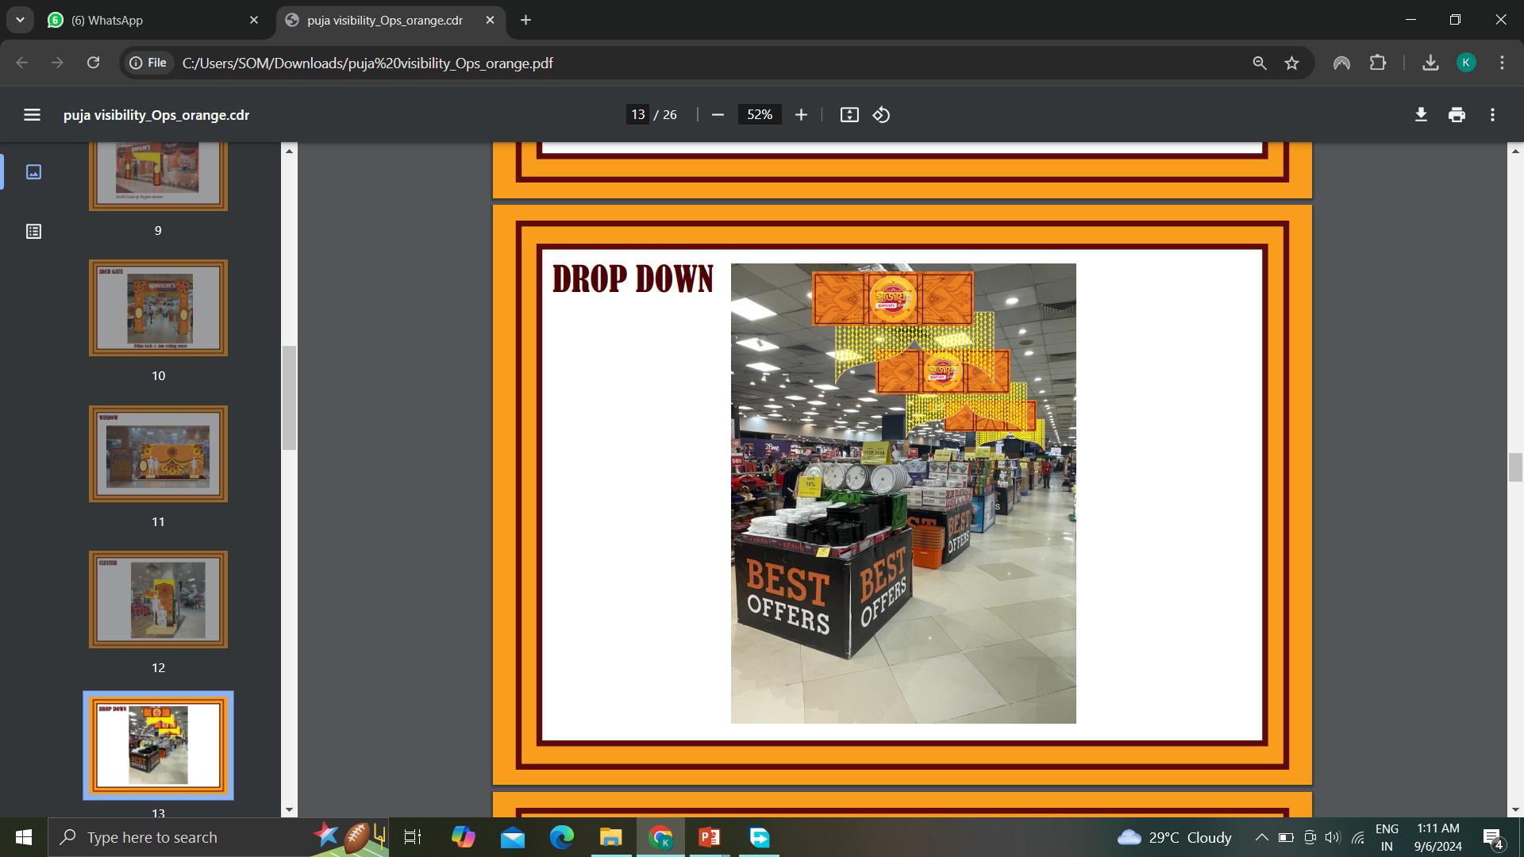This screenshot has width=1524, height=857.
Task: Open a new browser tab
Action: click(525, 21)
